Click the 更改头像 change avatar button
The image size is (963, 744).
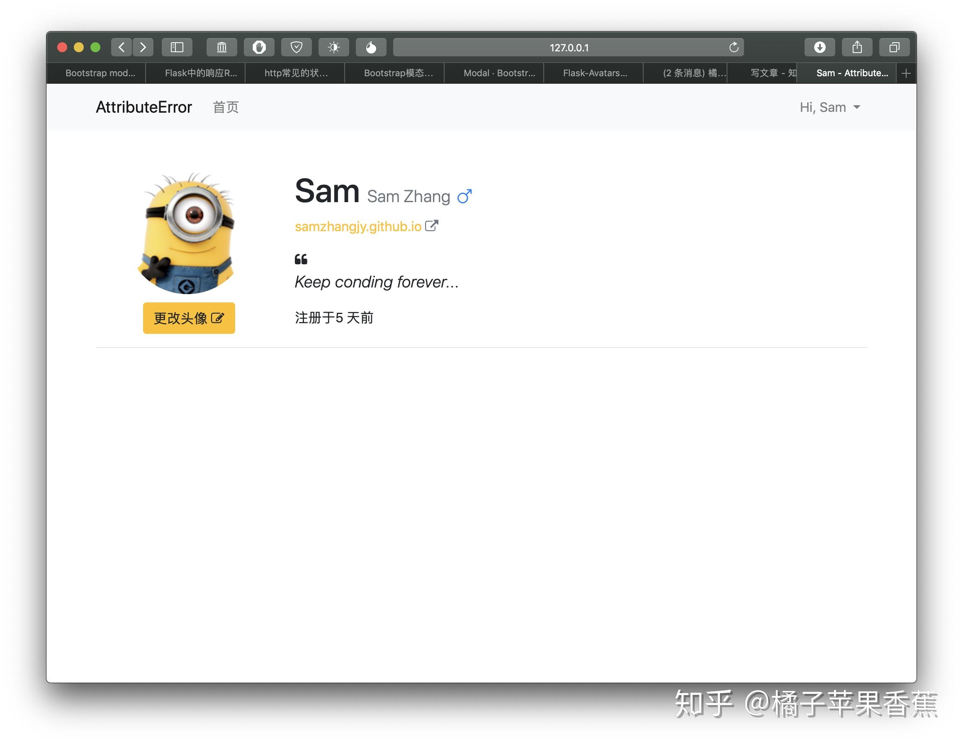click(x=189, y=318)
